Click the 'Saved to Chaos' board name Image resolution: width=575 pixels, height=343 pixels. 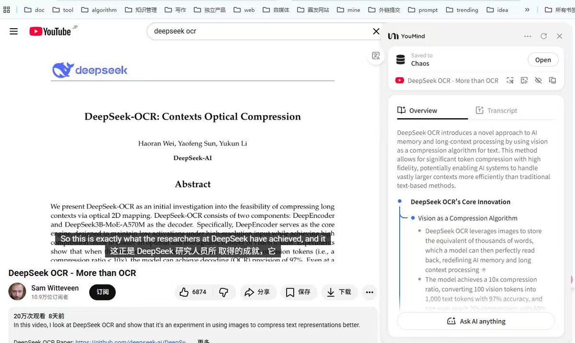(x=420, y=63)
